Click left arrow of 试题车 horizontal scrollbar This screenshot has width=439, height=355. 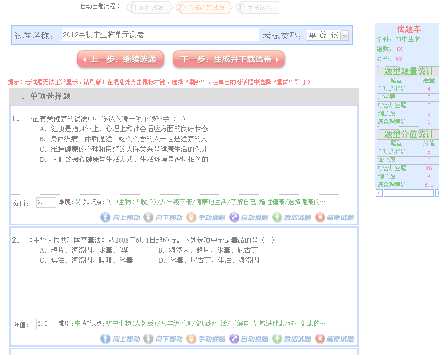[379, 193]
